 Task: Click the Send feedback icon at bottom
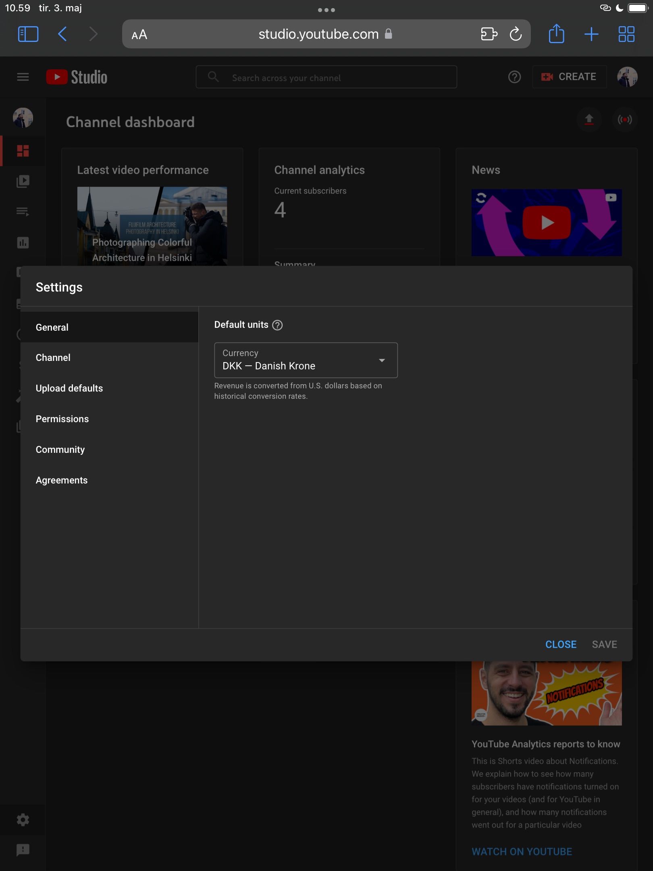[23, 850]
